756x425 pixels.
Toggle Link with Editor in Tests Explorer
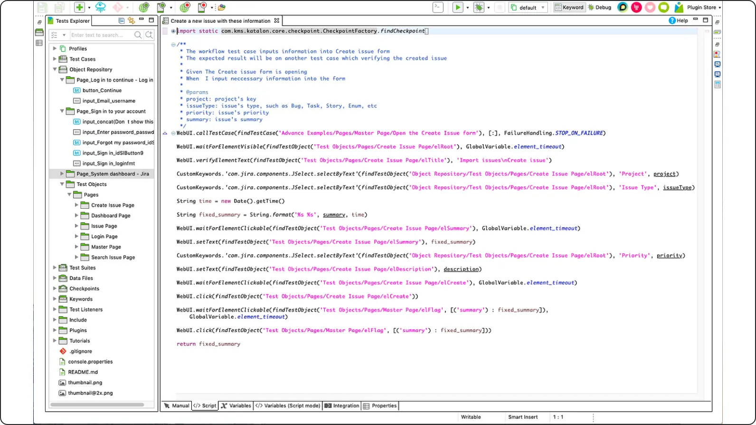[x=132, y=20]
